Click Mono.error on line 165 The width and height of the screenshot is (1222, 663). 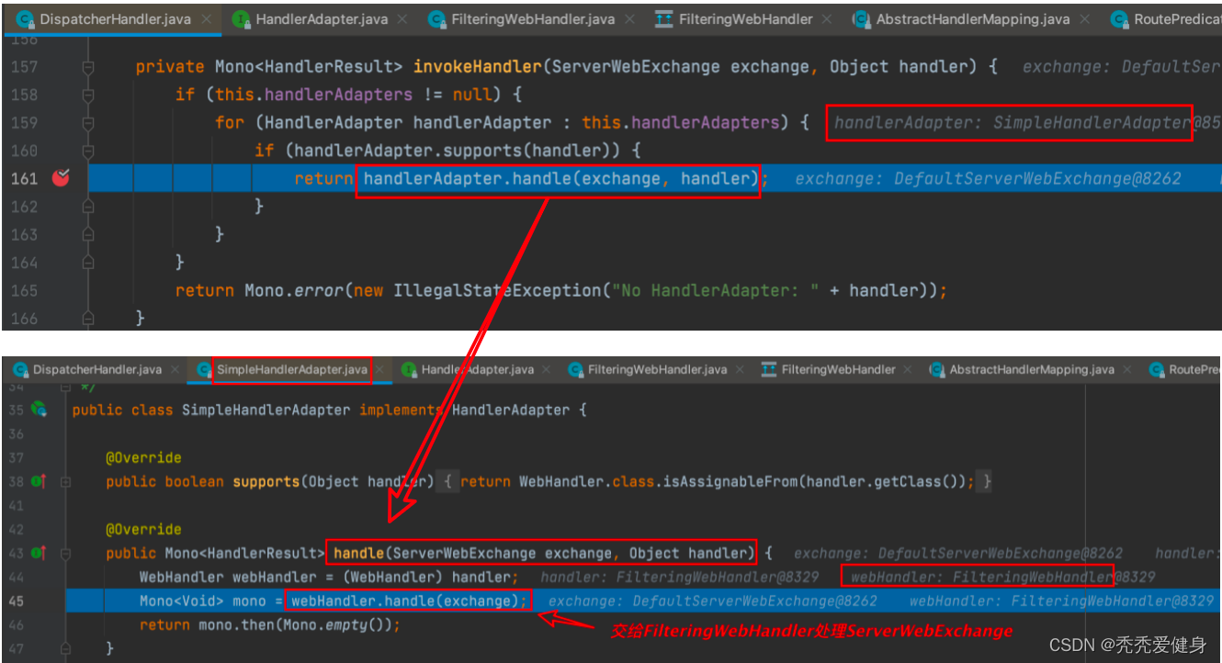pyautogui.click(x=294, y=290)
